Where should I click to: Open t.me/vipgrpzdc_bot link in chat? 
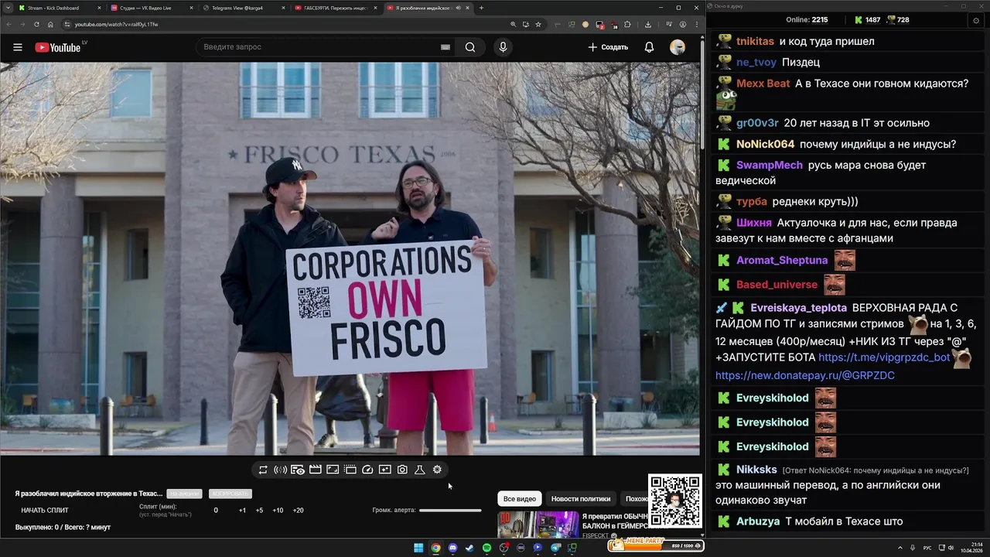[884, 357]
